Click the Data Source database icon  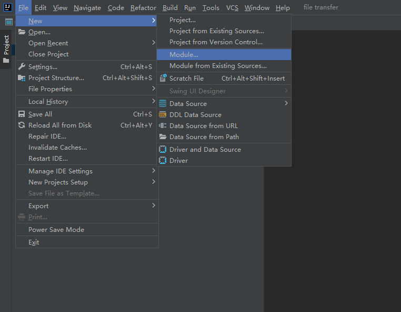(163, 104)
